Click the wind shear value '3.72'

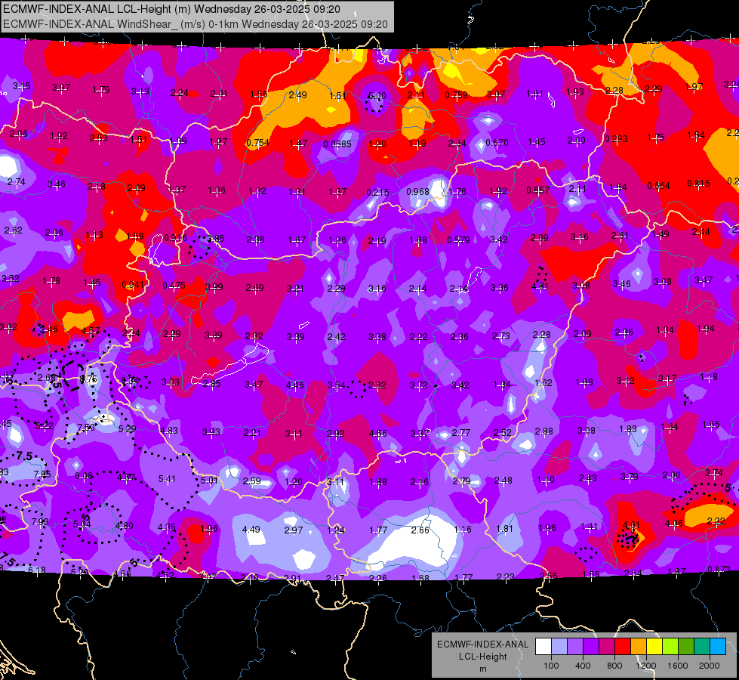(418, 385)
